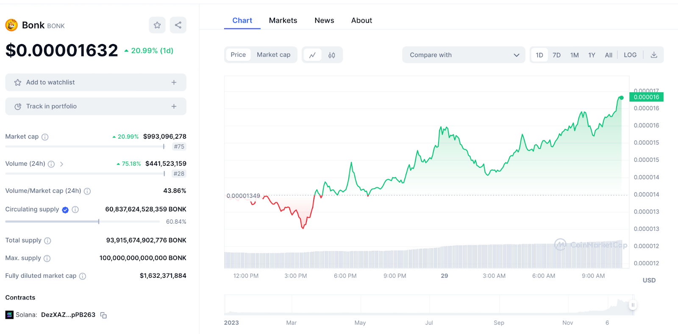The height and width of the screenshot is (334, 678).
Task: Click the 43.86% volume ratio value
Action: click(175, 191)
